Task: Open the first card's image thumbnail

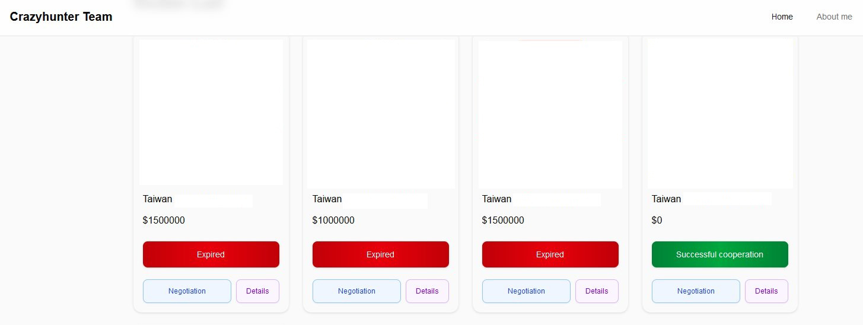Action: [x=211, y=113]
